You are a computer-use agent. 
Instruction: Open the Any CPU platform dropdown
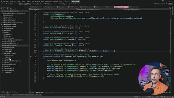[x=27, y=4]
